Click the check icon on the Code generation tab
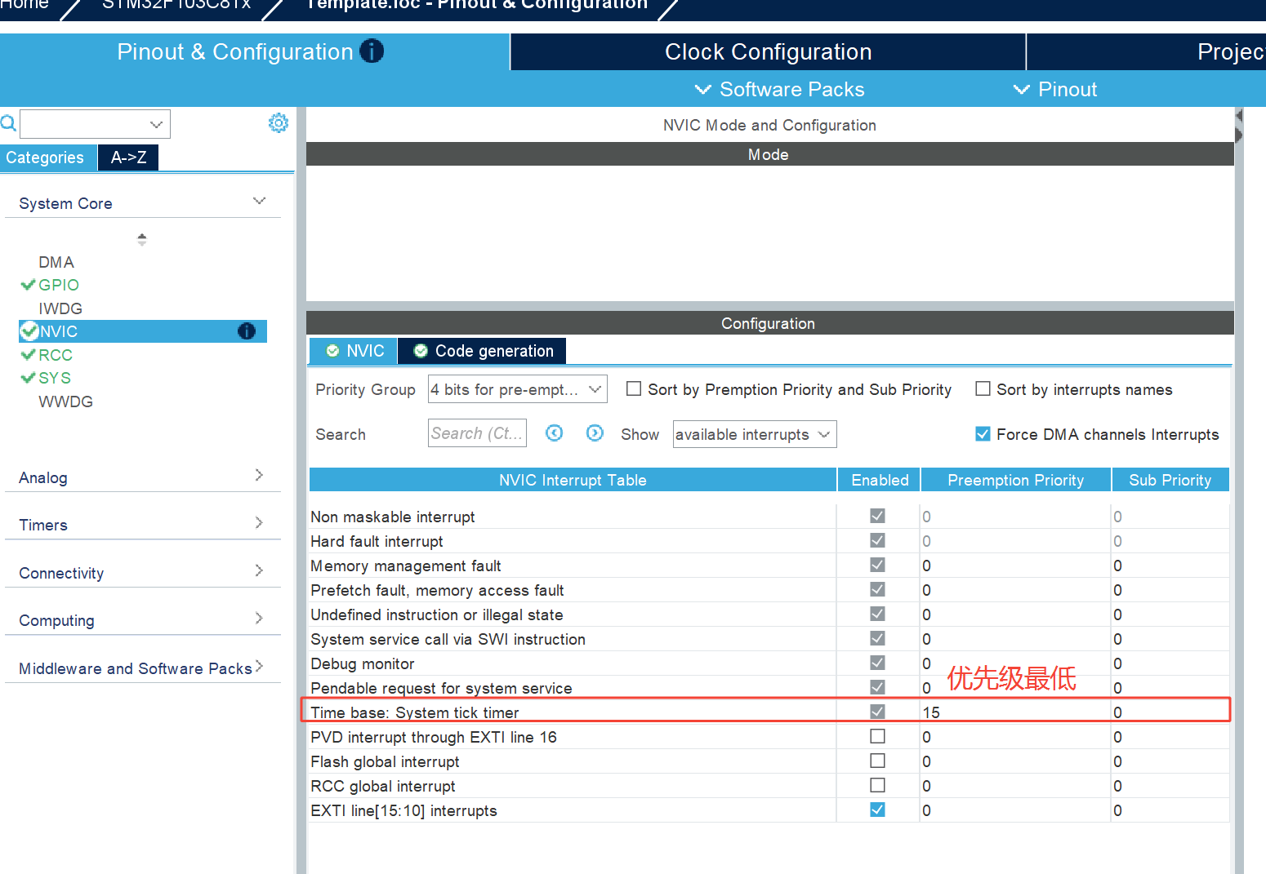 [421, 351]
